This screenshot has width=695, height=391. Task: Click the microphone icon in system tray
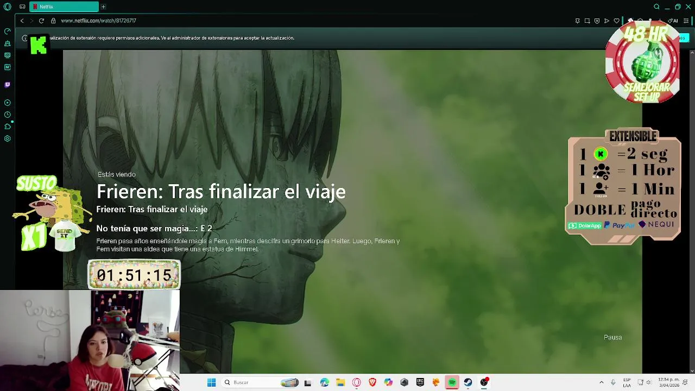point(613,382)
